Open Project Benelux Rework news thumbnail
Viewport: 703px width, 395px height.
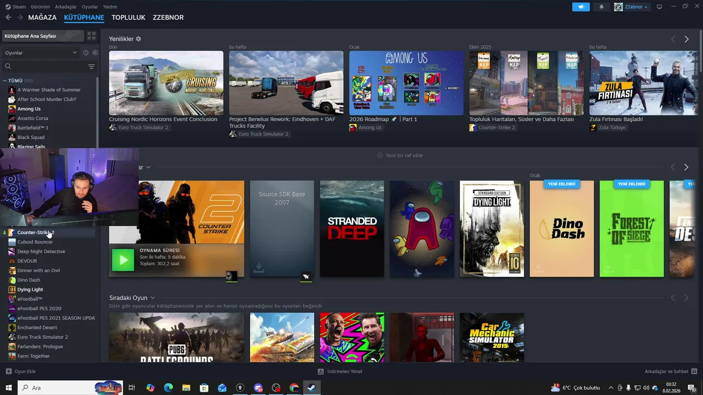click(286, 83)
